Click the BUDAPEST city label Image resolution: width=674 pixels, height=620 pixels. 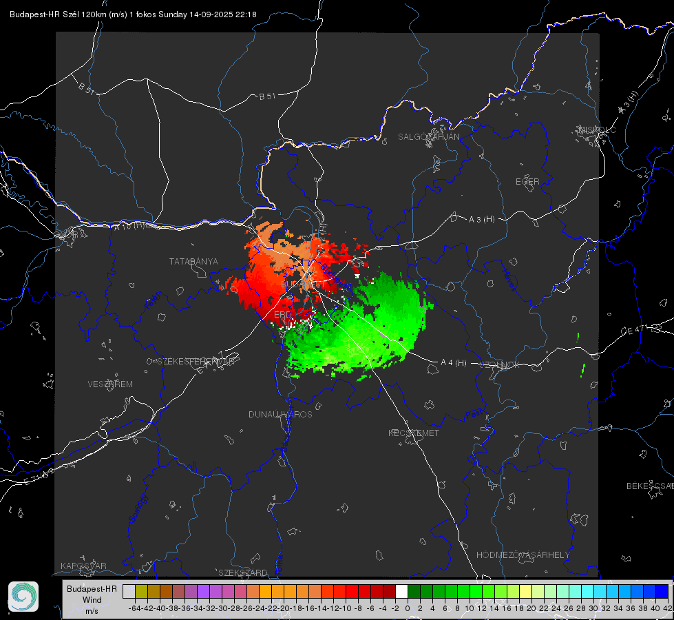[x=303, y=285]
